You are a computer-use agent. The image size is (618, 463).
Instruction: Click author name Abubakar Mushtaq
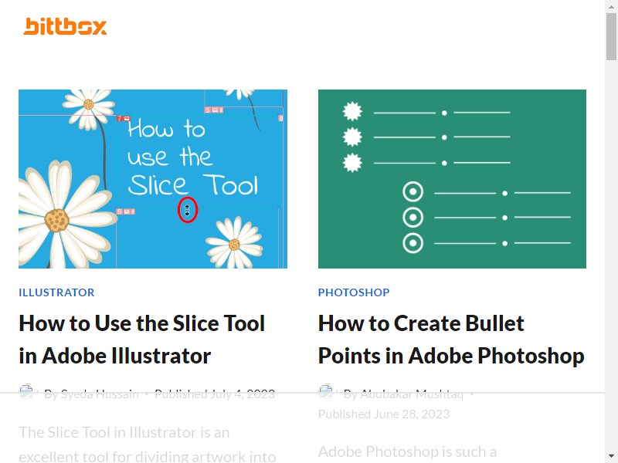click(x=412, y=394)
